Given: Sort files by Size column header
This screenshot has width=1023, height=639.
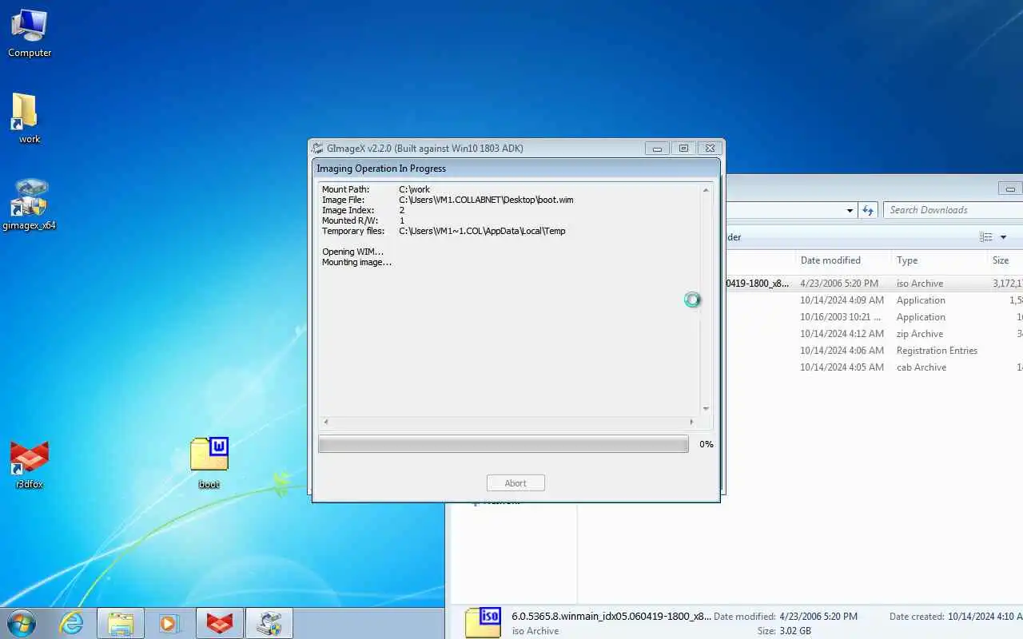Looking at the screenshot, I should (1001, 260).
